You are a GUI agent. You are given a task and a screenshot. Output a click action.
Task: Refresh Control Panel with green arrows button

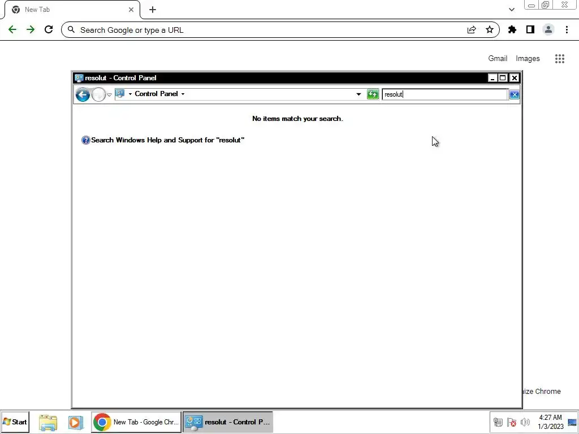[373, 94]
